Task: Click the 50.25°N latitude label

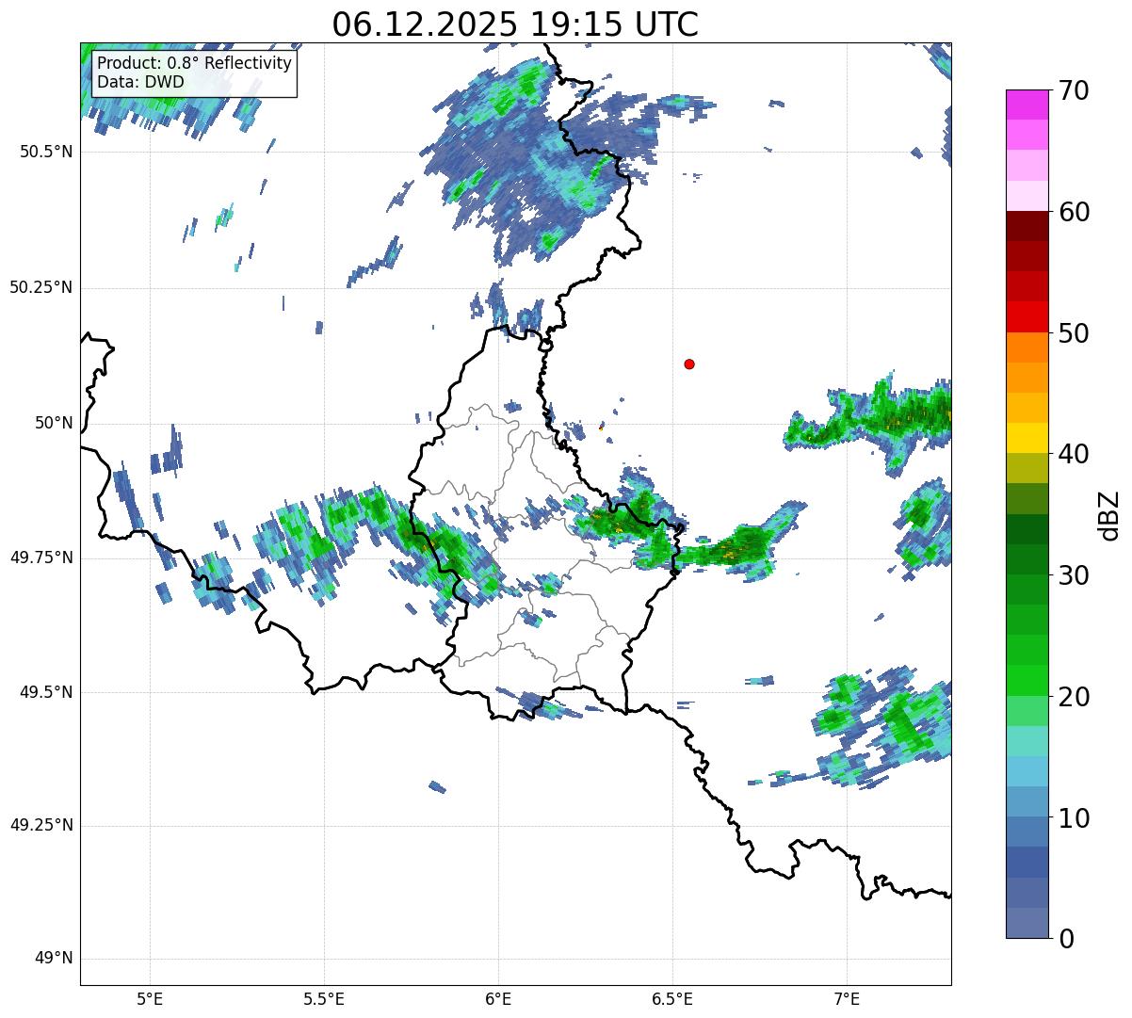Action: 41,287
